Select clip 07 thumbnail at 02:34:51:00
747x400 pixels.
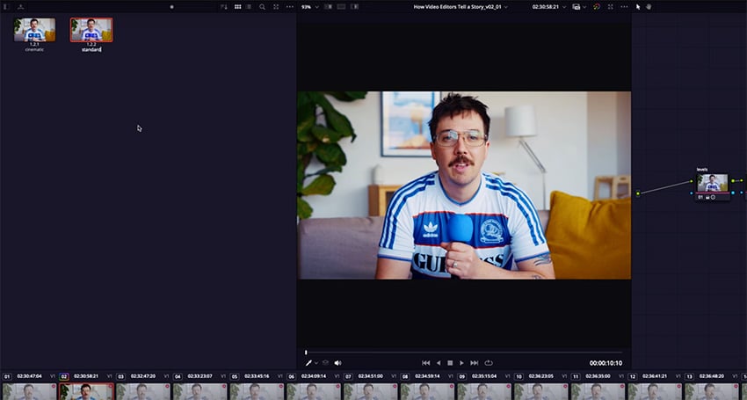(x=370, y=391)
